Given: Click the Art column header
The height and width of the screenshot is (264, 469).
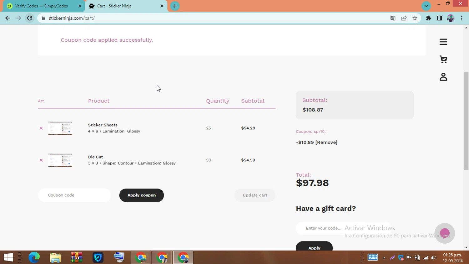Looking at the screenshot, I should [41, 101].
